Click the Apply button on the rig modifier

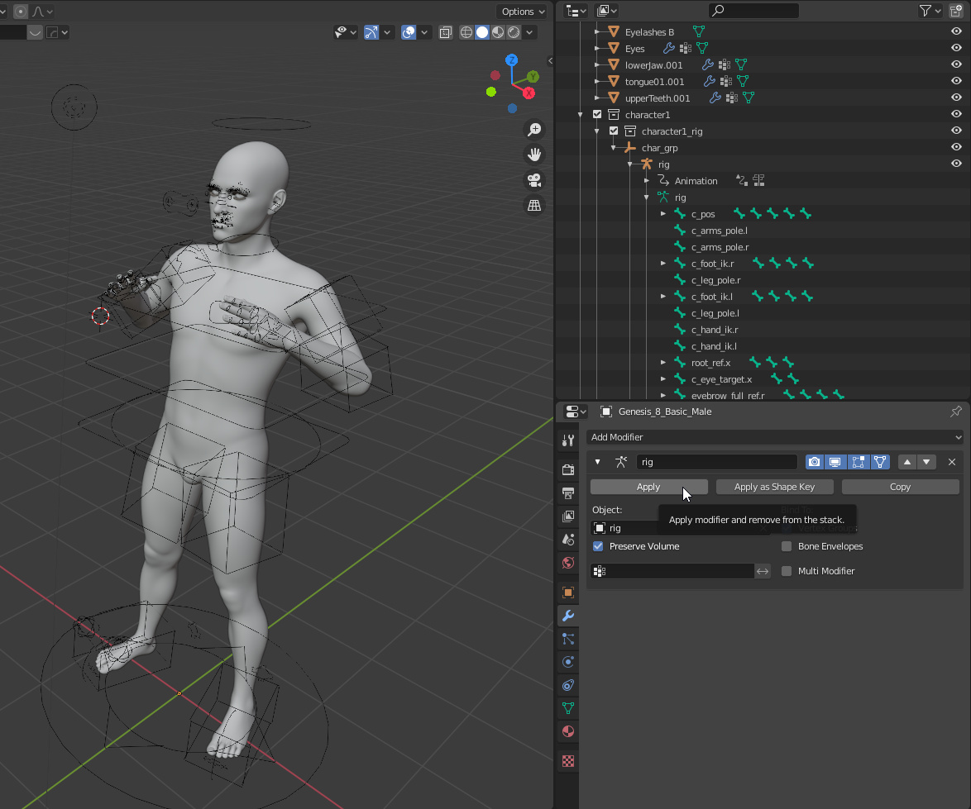(x=648, y=487)
